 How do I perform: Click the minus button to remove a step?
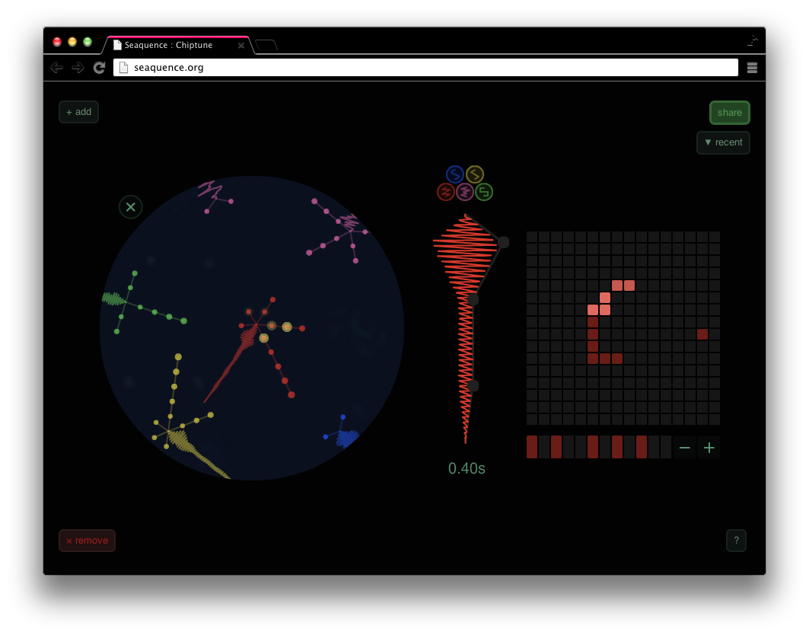[x=685, y=448]
